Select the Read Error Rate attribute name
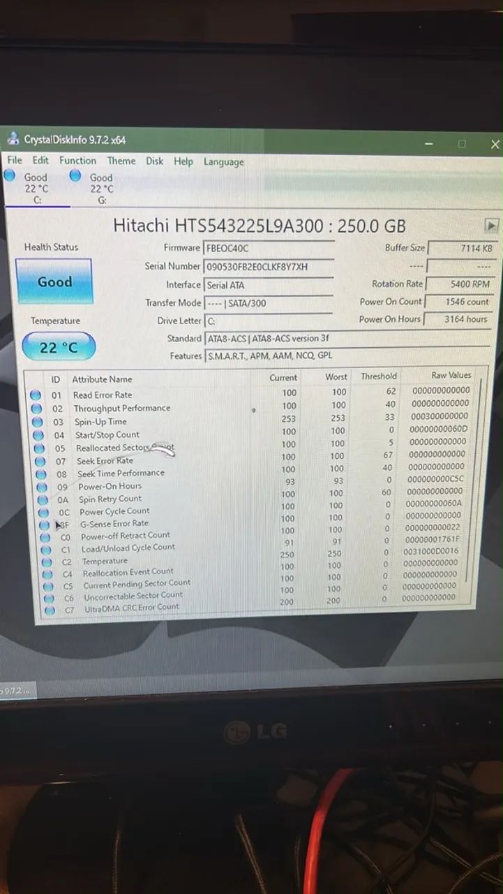Viewport: 503px width, 894px height. pyautogui.click(x=103, y=395)
